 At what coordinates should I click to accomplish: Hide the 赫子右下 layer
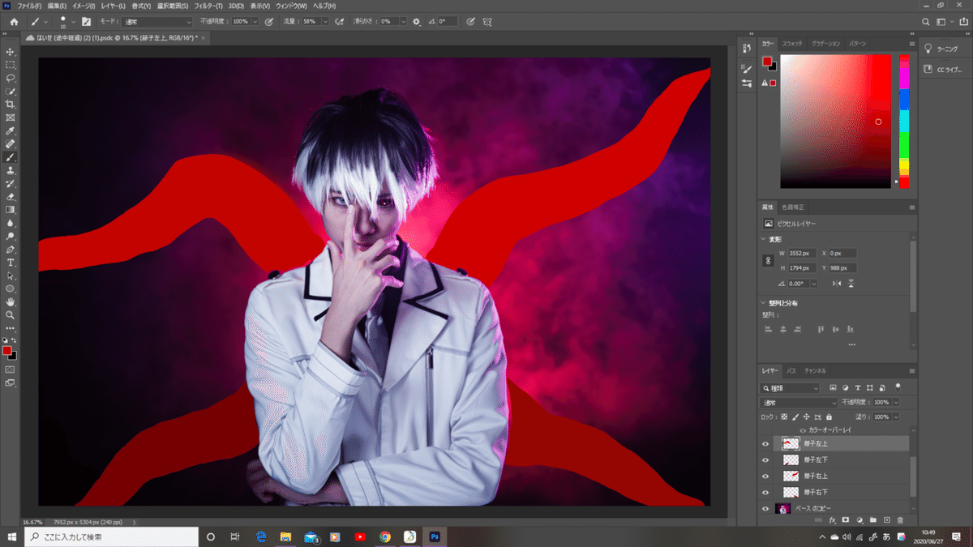pyautogui.click(x=765, y=492)
